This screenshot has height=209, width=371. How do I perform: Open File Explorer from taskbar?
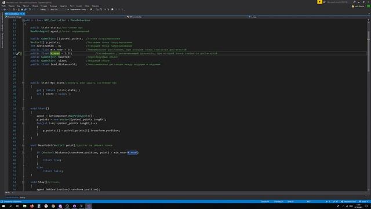[24, 206]
